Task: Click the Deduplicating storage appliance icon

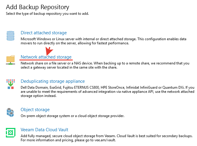Action: [x=10, y=84]
